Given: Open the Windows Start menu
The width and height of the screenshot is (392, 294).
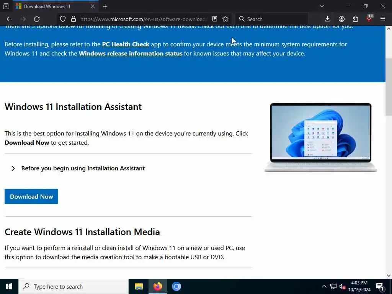Looking at the screenshot, I should pyautogui.click(x=9, y=286).
